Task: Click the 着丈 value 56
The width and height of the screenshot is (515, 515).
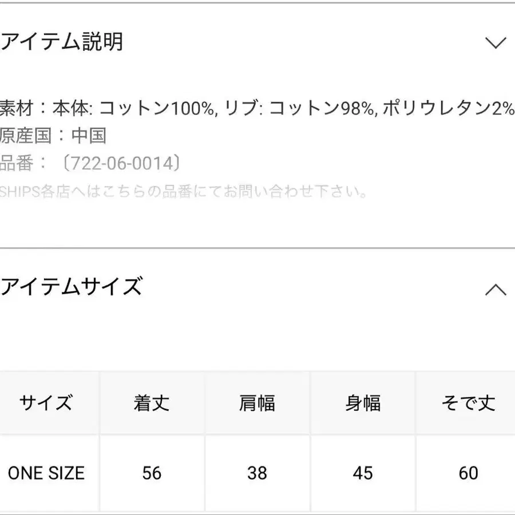Action: (152, 473)
